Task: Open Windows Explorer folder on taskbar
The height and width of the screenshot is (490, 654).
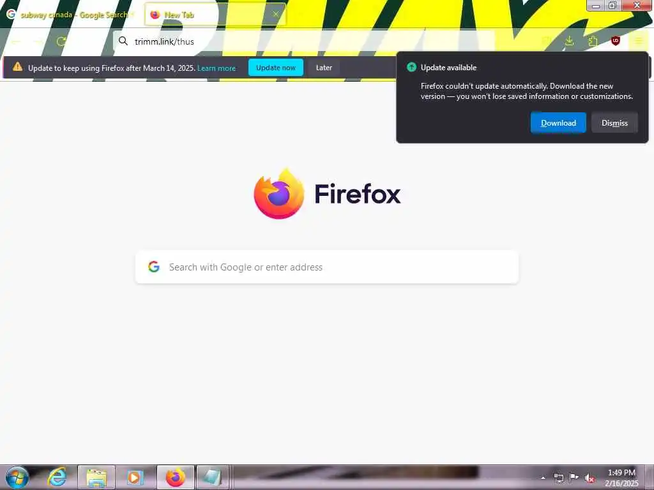Action: pos(96,477)
